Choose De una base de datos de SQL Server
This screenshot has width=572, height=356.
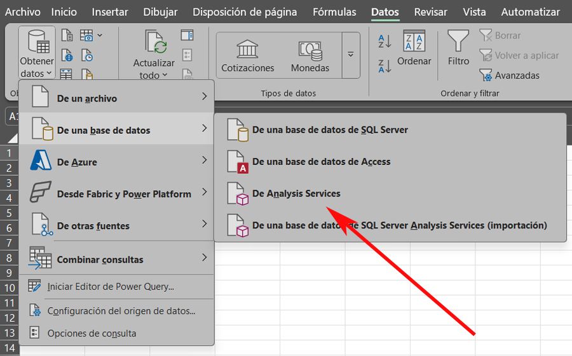click(x=390, y=129)
